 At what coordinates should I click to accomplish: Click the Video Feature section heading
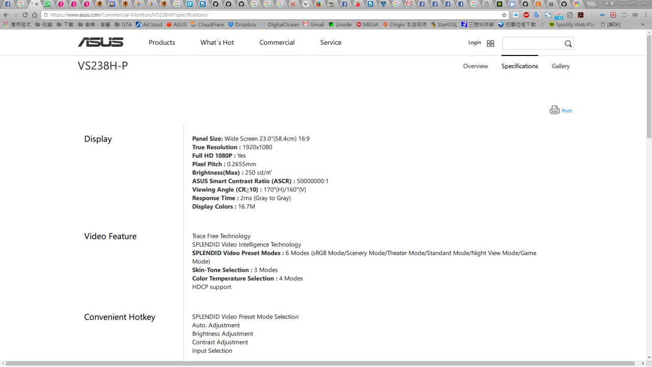110,236
